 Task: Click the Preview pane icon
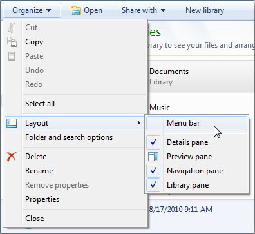coord(153,157)
